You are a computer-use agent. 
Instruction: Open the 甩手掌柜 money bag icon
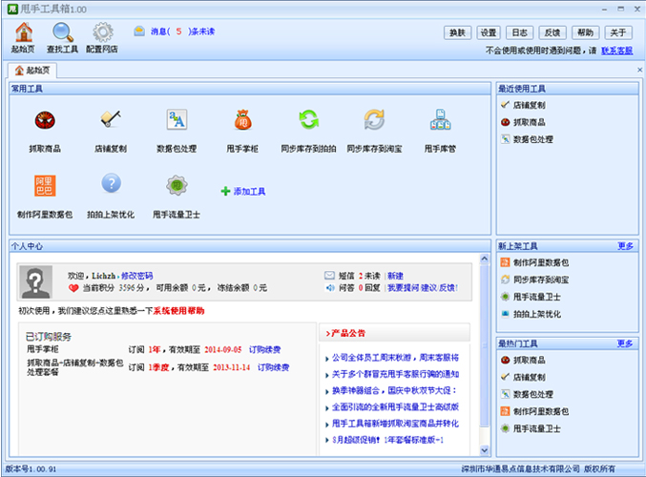[x=242, y=120]
